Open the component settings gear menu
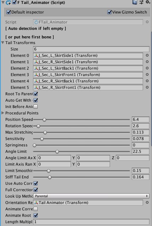Image resolution: width=152 pixels, height=226 pixels. pos(148,2)
